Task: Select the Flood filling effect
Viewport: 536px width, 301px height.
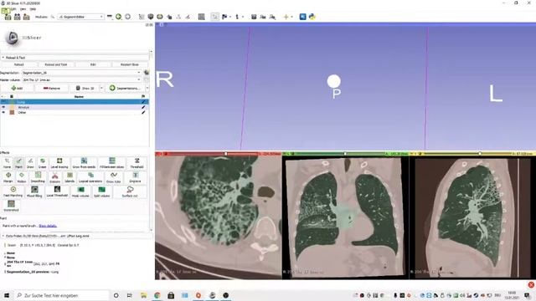Action: pyautogui.click(x=34, y=191)
